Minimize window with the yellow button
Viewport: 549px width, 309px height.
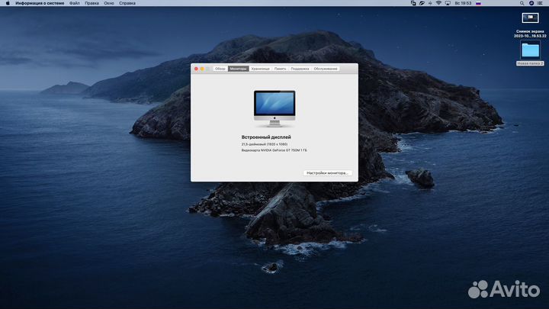pyautogui.click(x=202, y=69)
